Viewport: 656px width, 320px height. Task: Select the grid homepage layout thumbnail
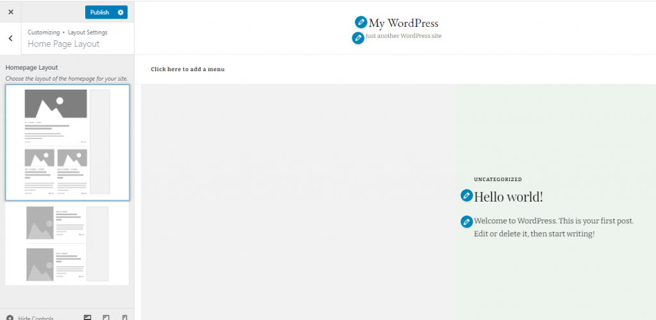point(67,143)
